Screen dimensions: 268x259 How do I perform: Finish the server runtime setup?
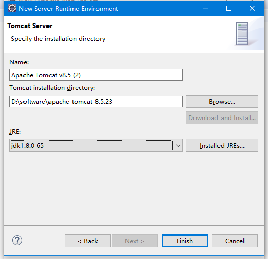pos(185,241)
